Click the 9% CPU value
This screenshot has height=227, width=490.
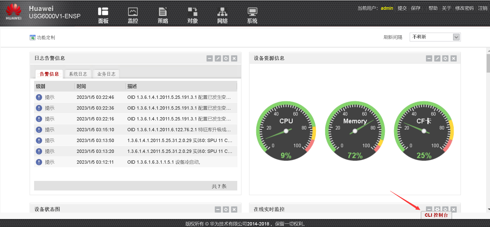286,155
